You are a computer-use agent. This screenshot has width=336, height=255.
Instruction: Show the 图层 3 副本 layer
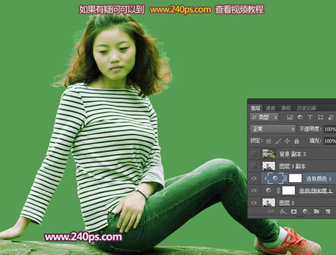[254, 166]
